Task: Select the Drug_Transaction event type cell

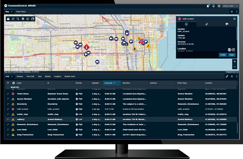Action: tap(186, 135)
